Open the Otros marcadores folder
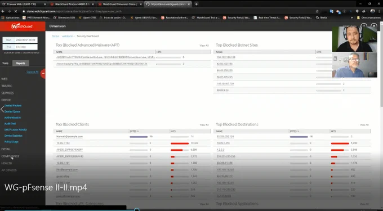The height and width of the screenshot is (211, 383). [x=369, y=18]
